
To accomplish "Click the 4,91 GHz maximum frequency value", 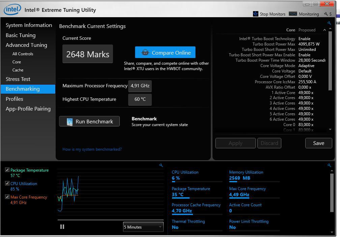I will (x=140, y=86).
